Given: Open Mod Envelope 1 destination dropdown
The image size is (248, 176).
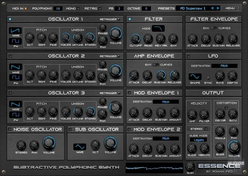Looking at the screenshot, I should (166, 102).
